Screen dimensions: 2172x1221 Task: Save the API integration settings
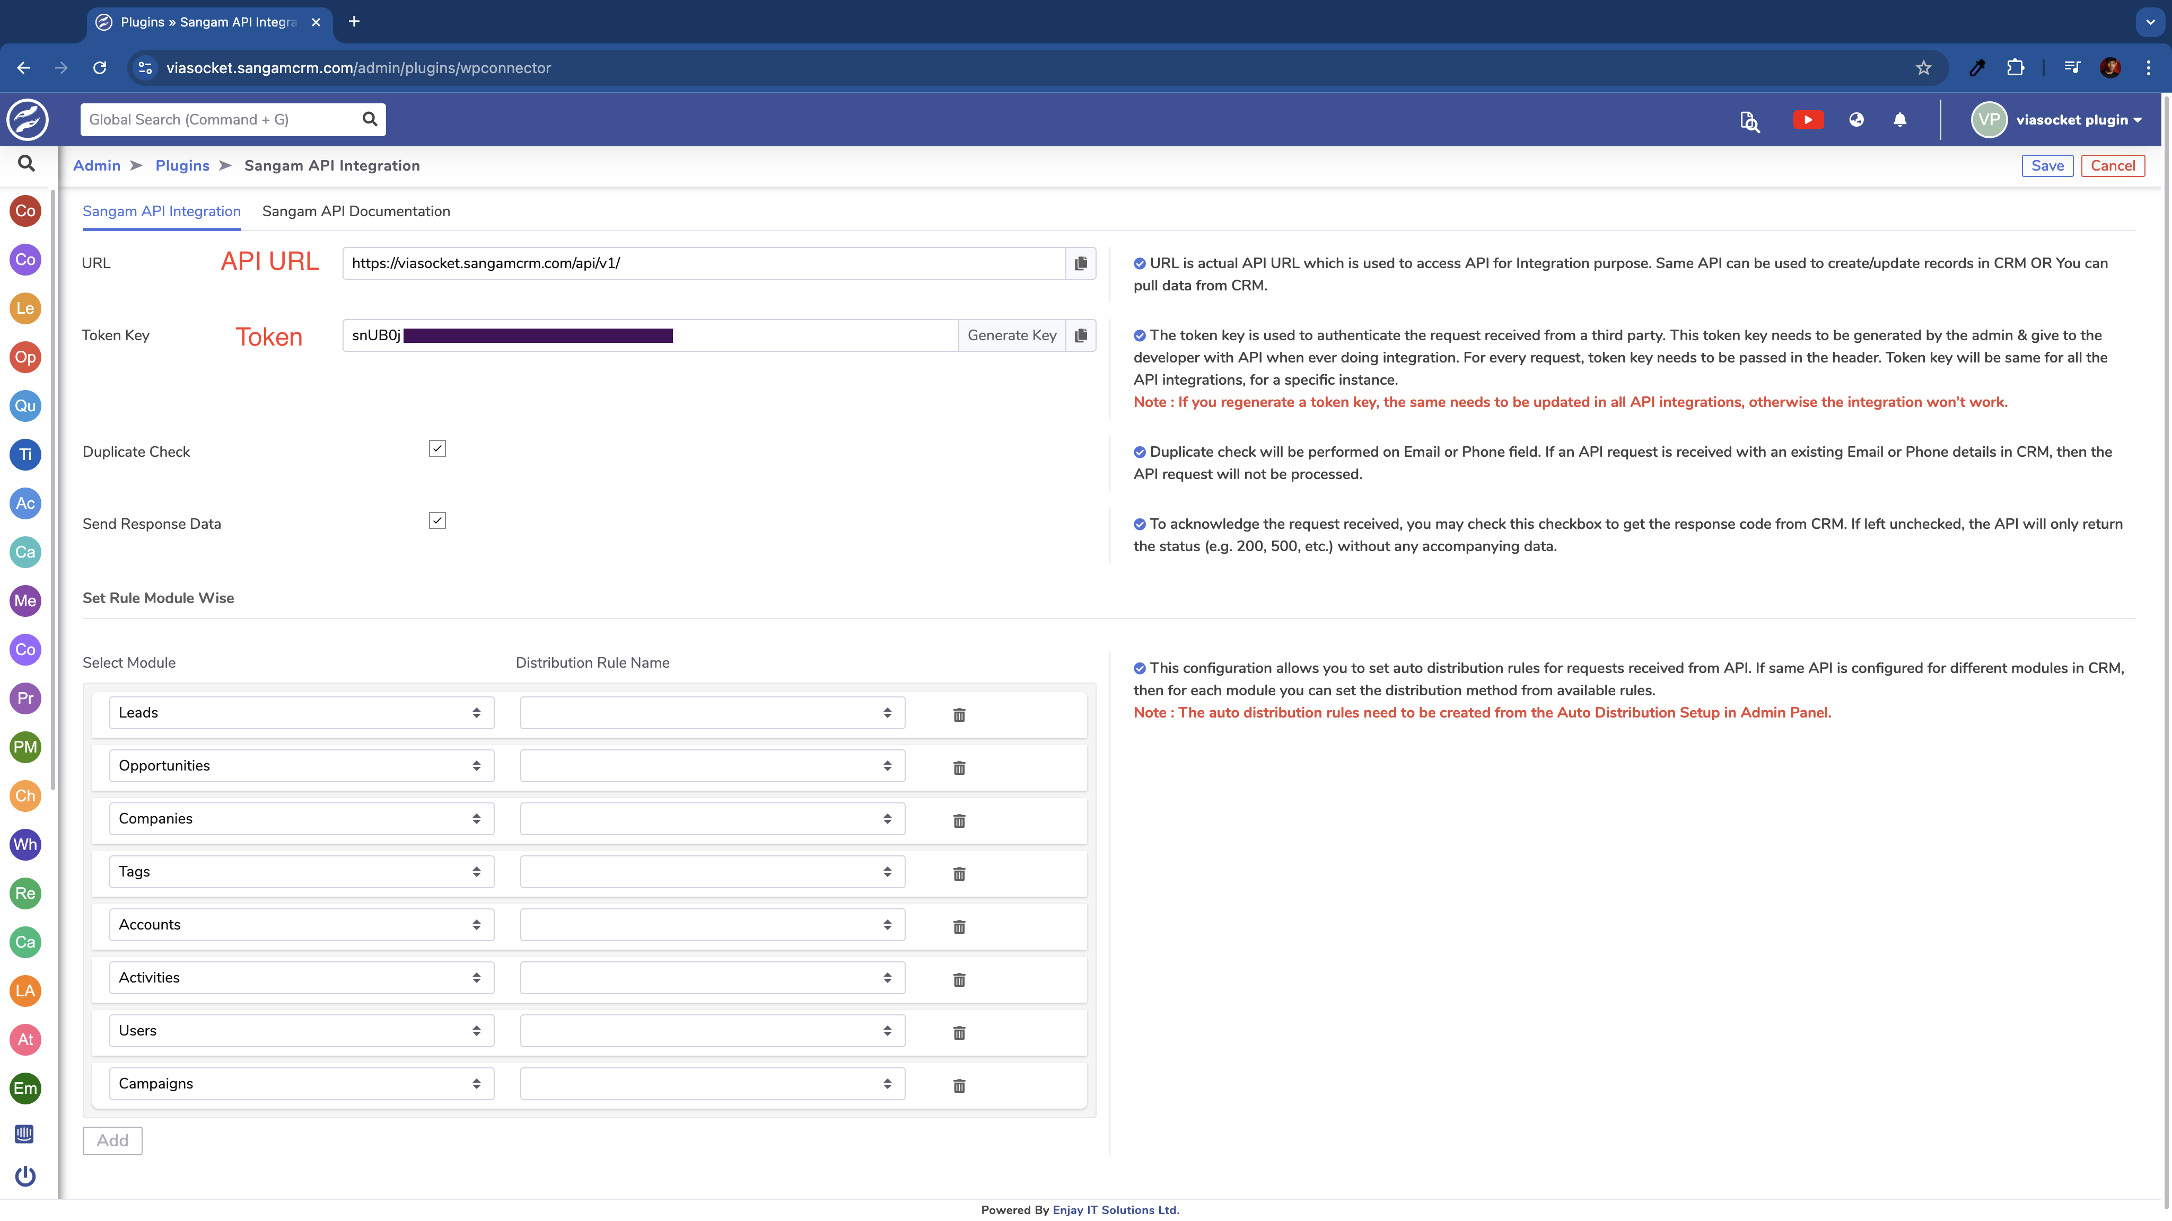click(2047, 166)
